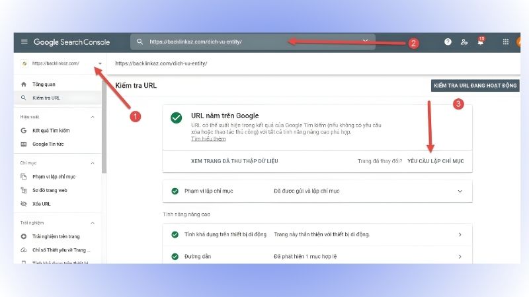Click the Google Search Console logo
The width and height of the screenshot is (529, 297).
coord(71,42)
